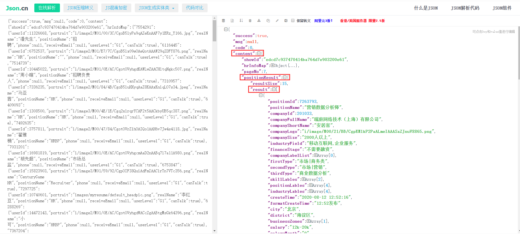Click the share icon in JSON toolbar
Image resolution: width=520 pixels, height=236 pixels.
coord(286,21)
